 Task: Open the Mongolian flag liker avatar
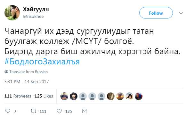point(139,96)
